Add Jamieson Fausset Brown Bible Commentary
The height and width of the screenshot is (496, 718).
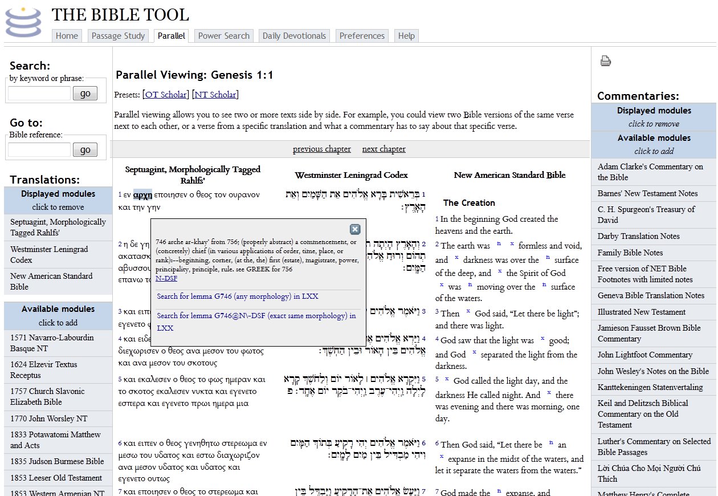tap(654, 334)
